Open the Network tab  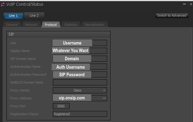click(x=31, y=25)
